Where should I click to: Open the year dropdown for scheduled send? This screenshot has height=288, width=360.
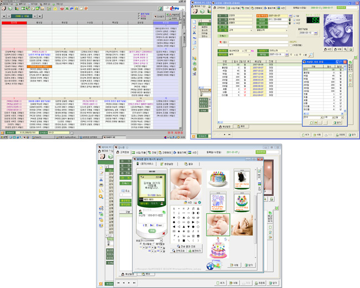[x=144, y=248]
